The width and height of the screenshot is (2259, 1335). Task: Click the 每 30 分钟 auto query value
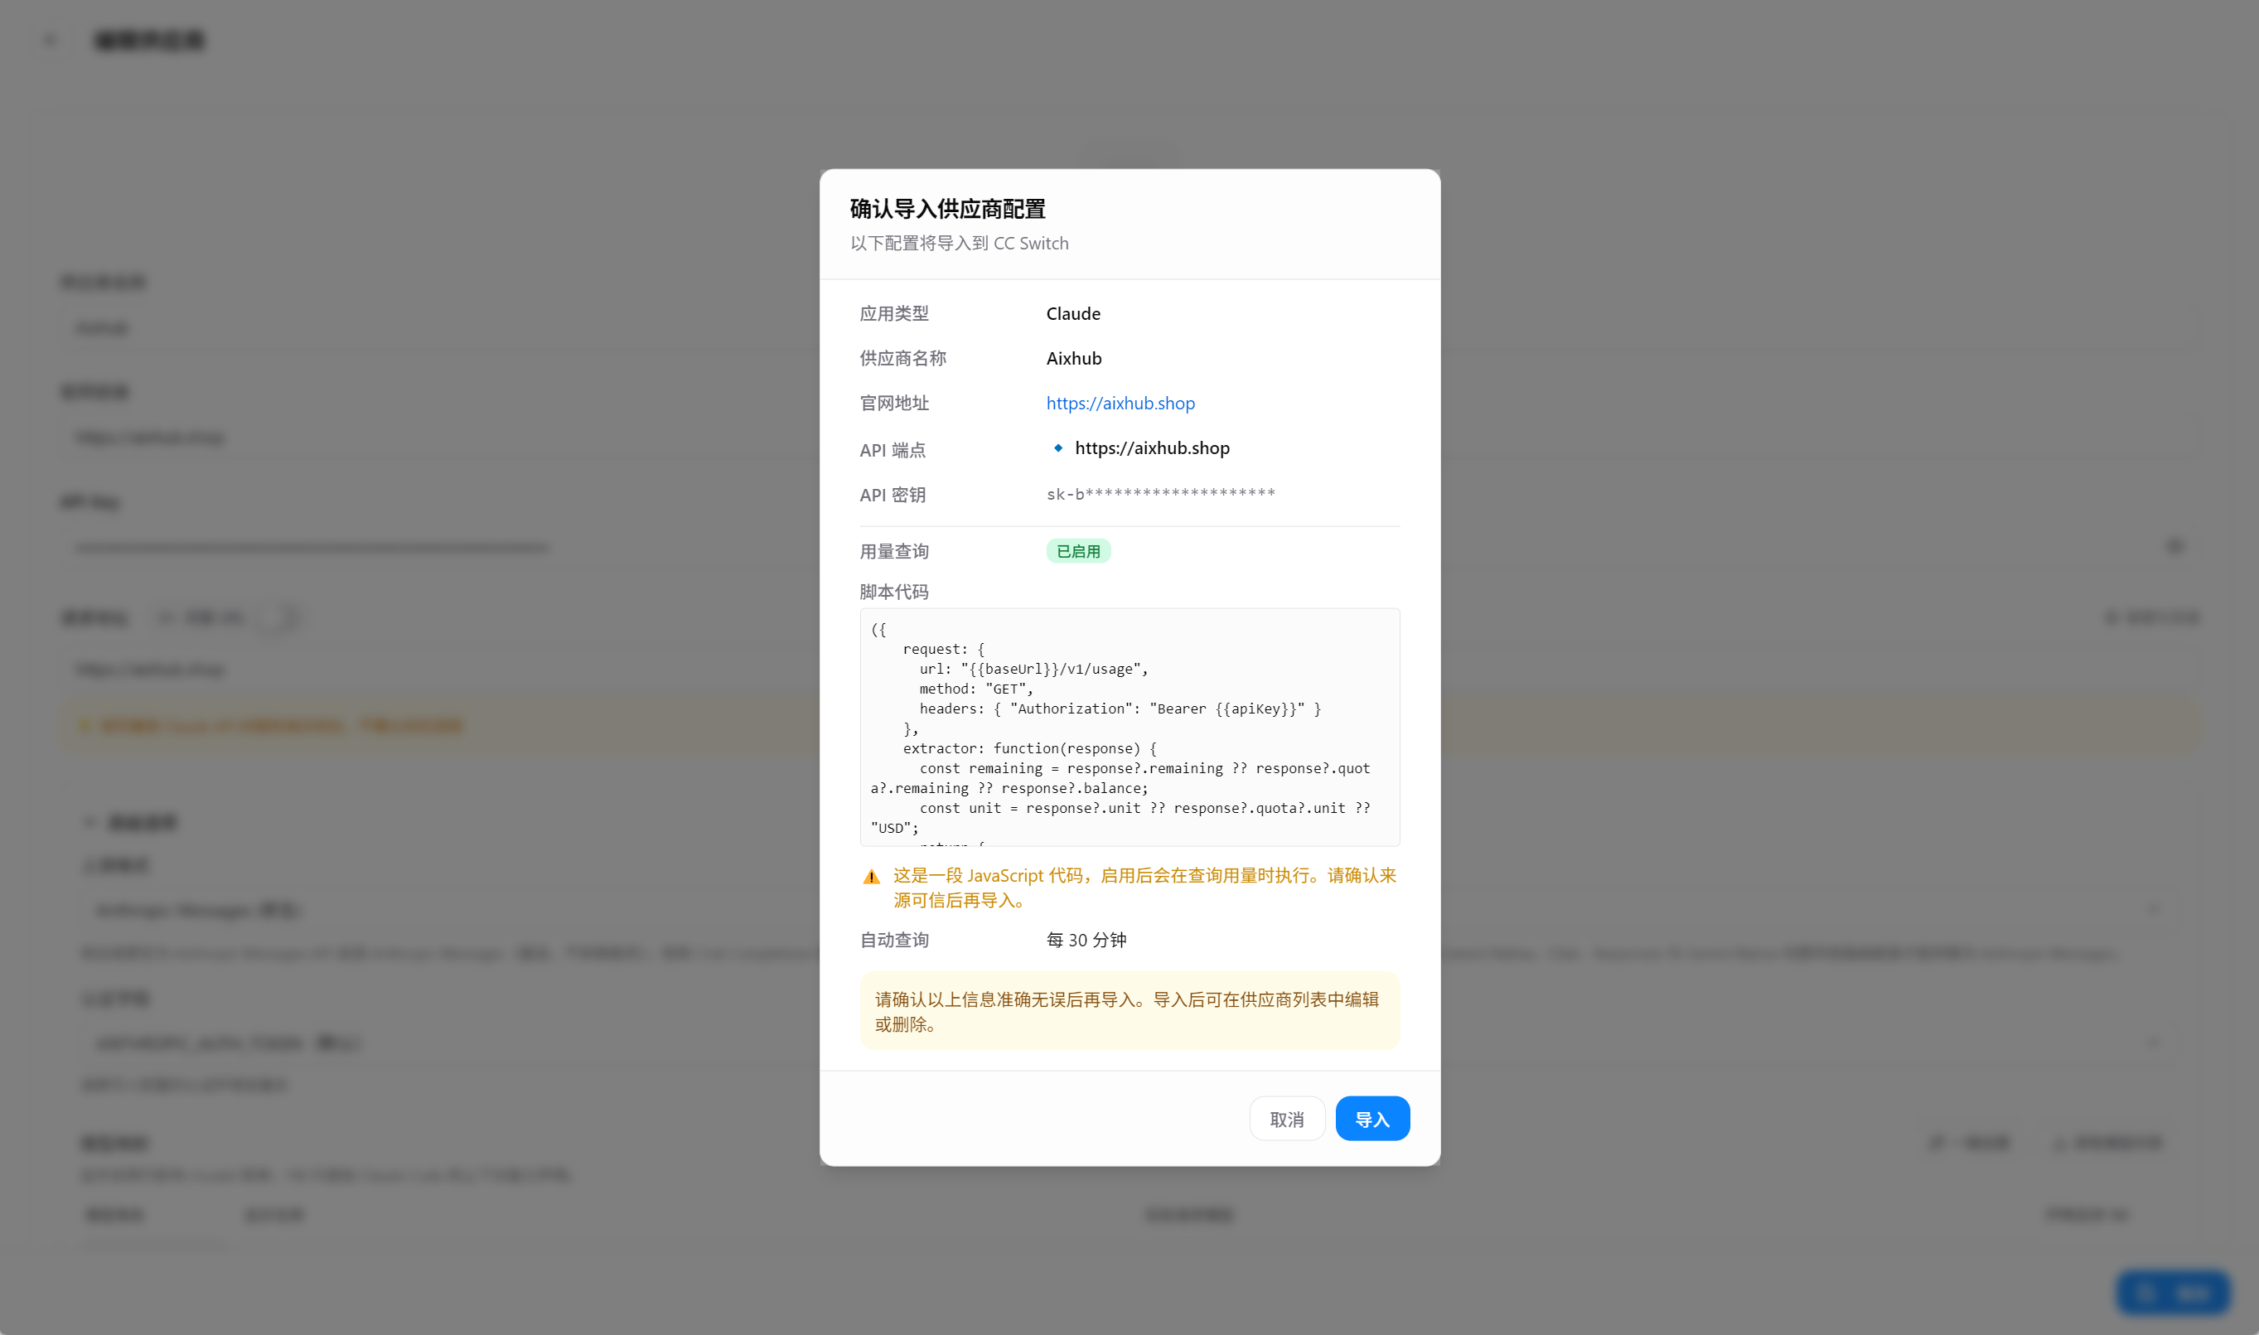(x=1086, y=940)
